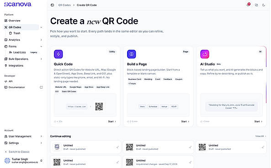Click Switch to Classic
The image size is (271, 168).
coord(17,152)
